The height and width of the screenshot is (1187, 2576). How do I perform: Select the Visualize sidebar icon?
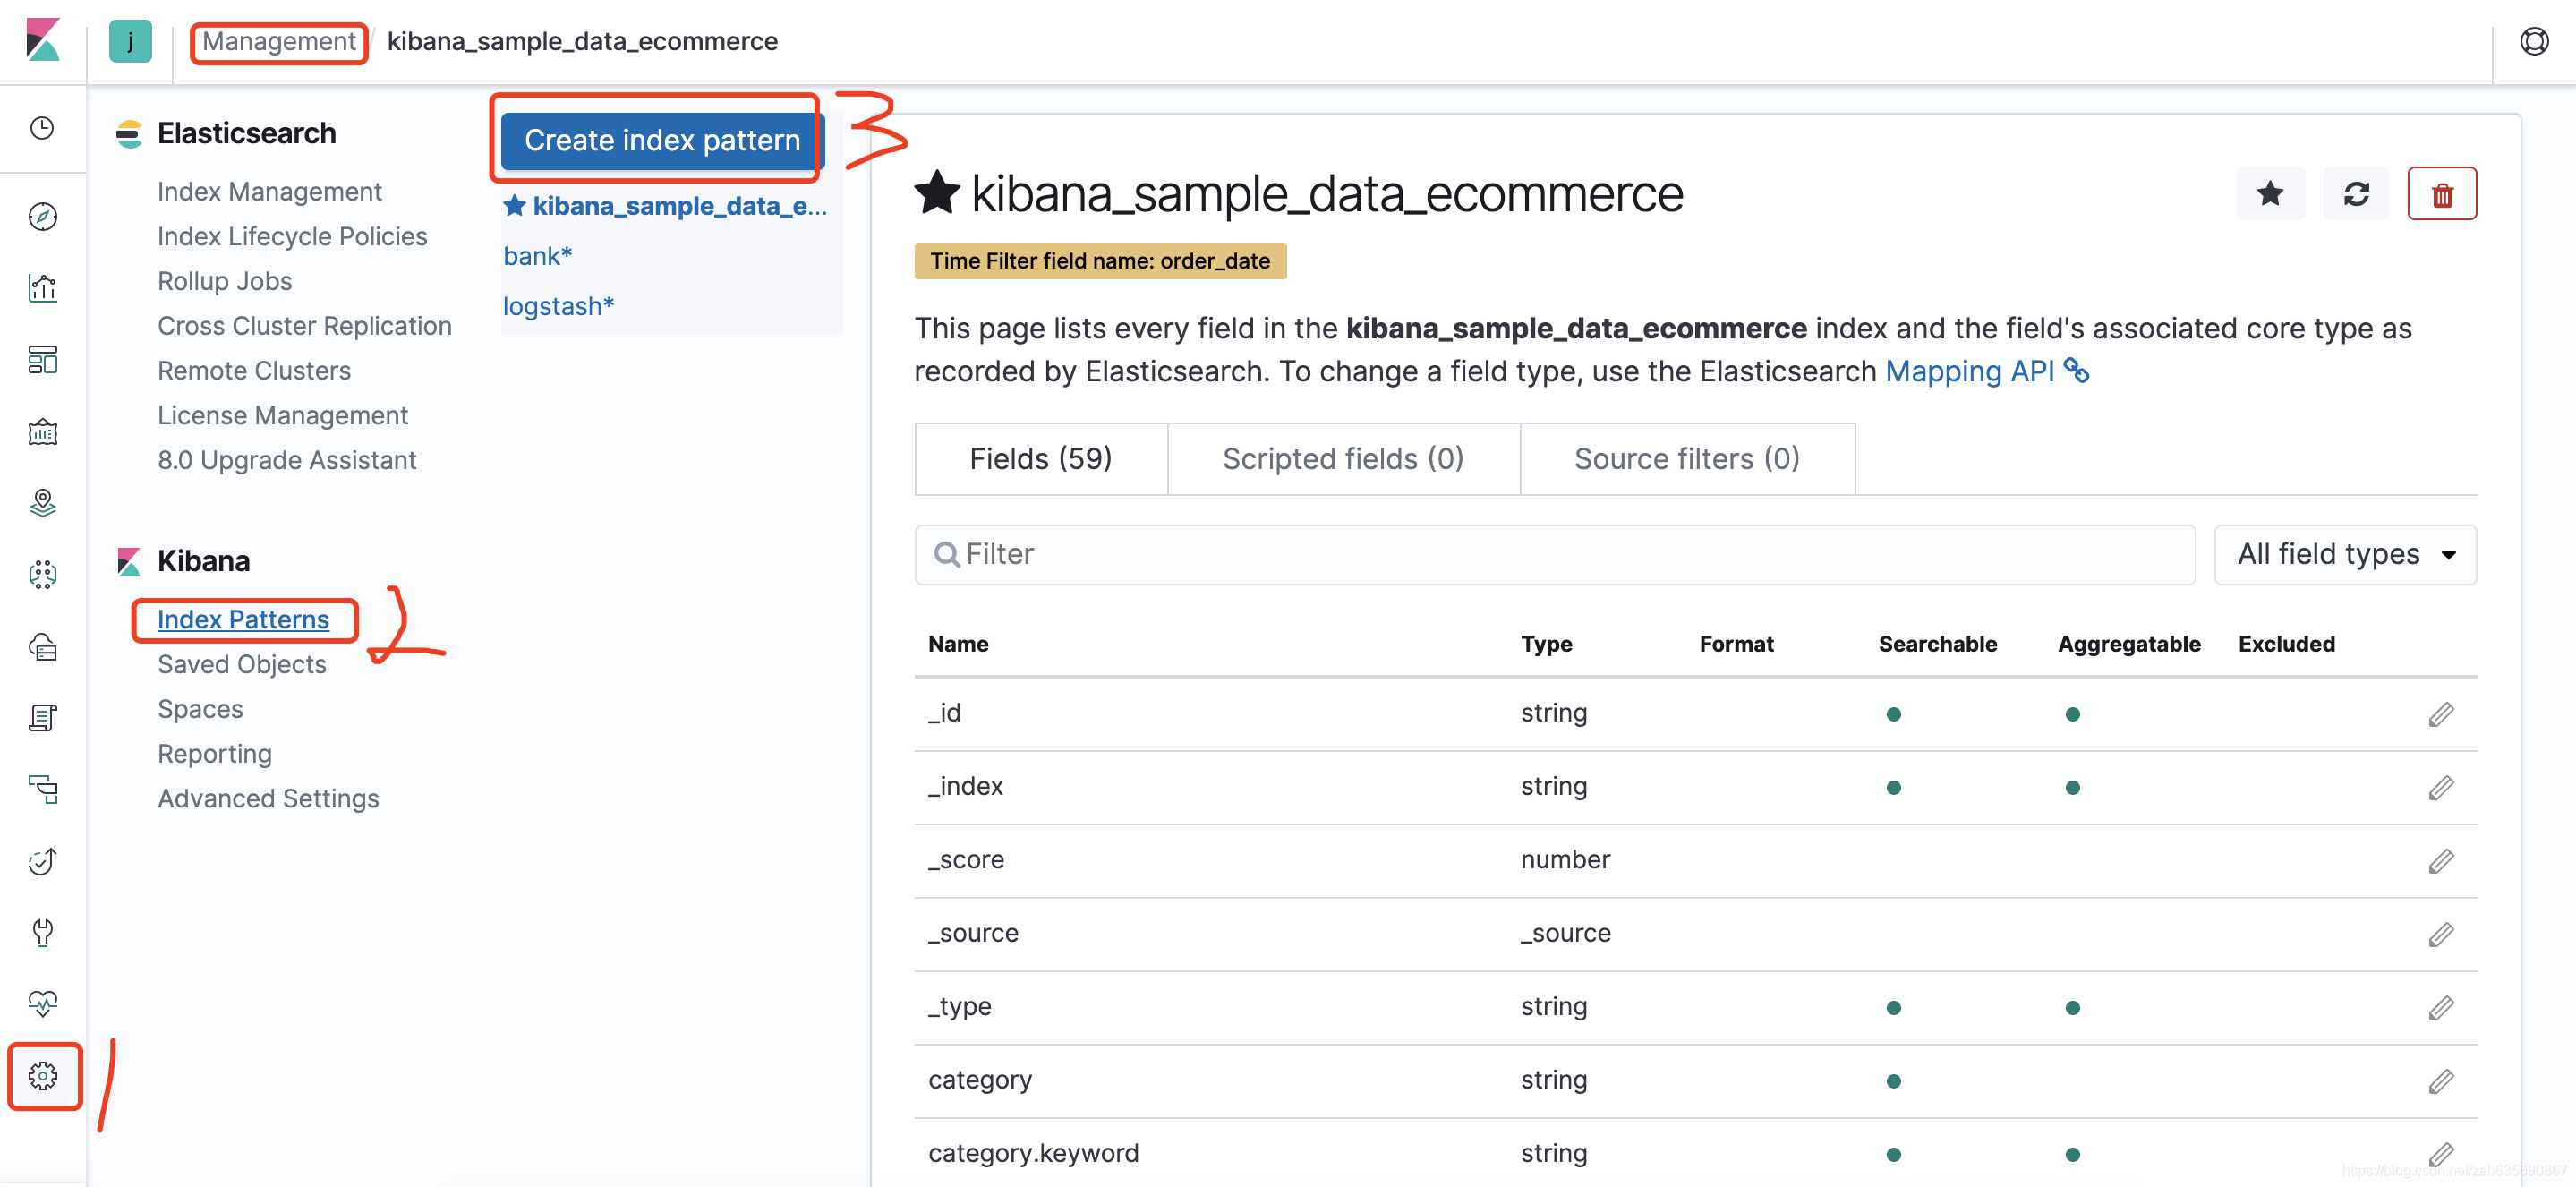coord(42,288)
